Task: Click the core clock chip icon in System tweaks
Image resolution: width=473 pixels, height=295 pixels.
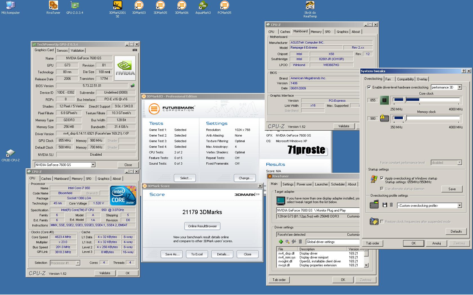Action: click(384, 100)
